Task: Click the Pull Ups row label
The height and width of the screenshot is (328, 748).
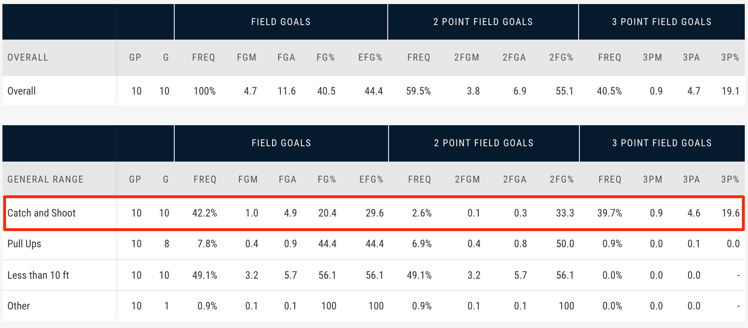Action: pyautogui.click(x=24, y=244)
